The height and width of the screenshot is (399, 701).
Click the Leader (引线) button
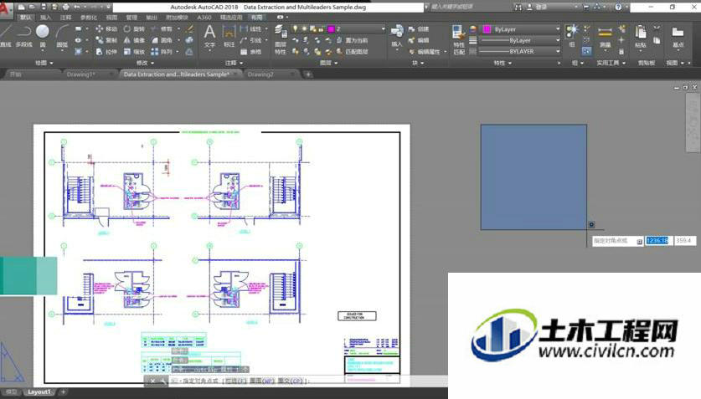point(250,40)
